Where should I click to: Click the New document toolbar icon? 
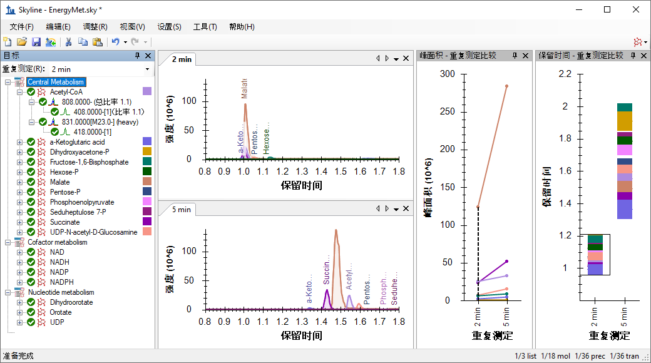[x=8, y=42]
